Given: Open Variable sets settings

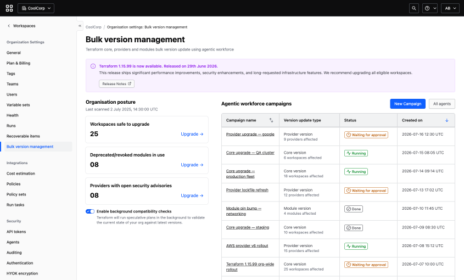Looking at the screenshot, I should coord(18,105).
